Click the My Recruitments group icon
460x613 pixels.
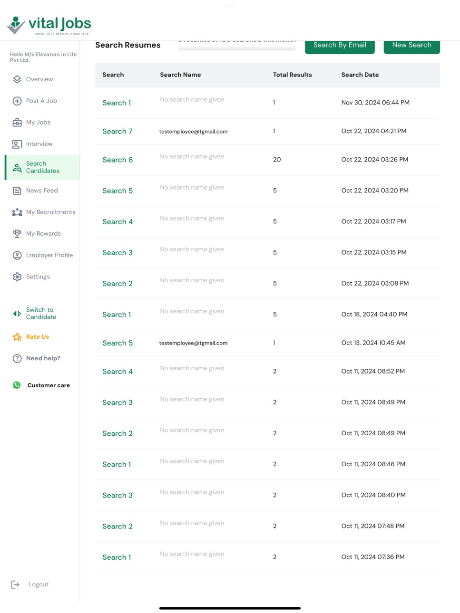pos(17,212)
